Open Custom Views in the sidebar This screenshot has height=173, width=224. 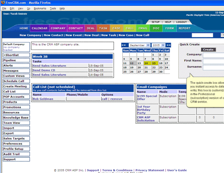coord(16,76)
